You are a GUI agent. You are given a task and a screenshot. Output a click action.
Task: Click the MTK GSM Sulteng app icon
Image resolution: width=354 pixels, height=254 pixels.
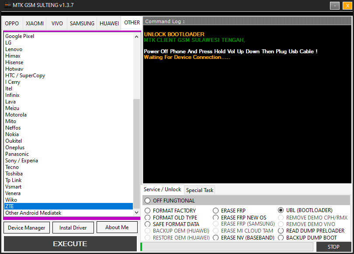[x=7, y=5]
